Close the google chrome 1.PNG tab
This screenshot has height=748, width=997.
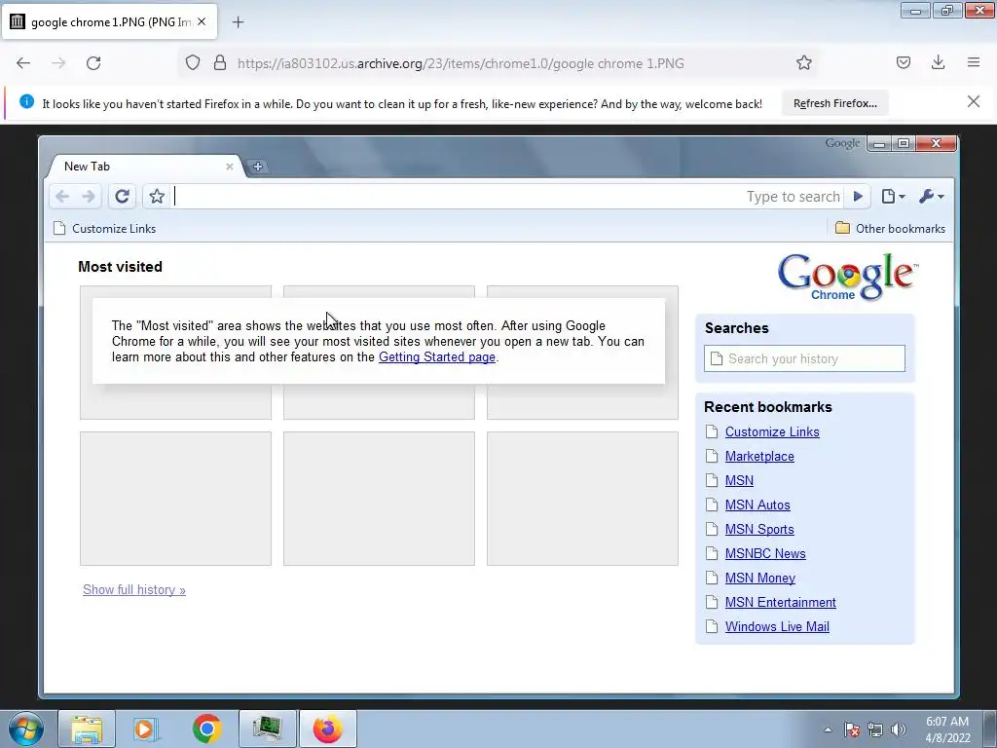tap(202, 21)
